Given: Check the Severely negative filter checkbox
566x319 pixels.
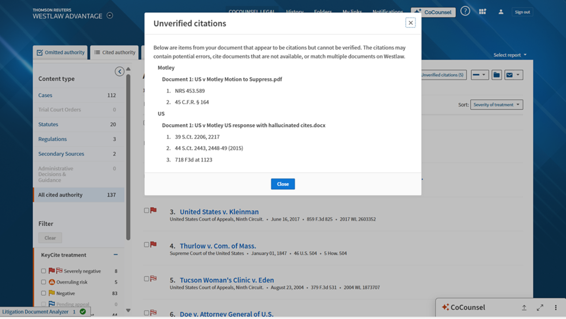Looking at the screenshot, I should (x=43, y=271).
